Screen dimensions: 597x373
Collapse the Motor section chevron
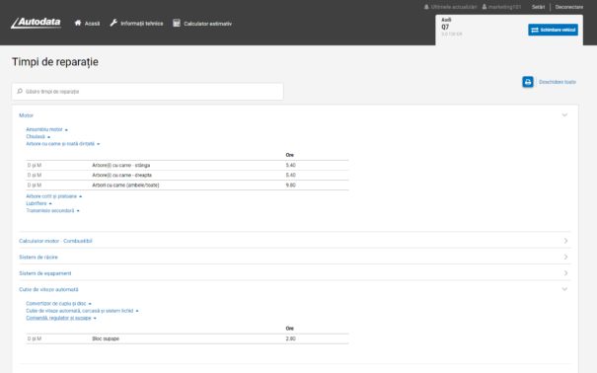[x=564, y=114]
